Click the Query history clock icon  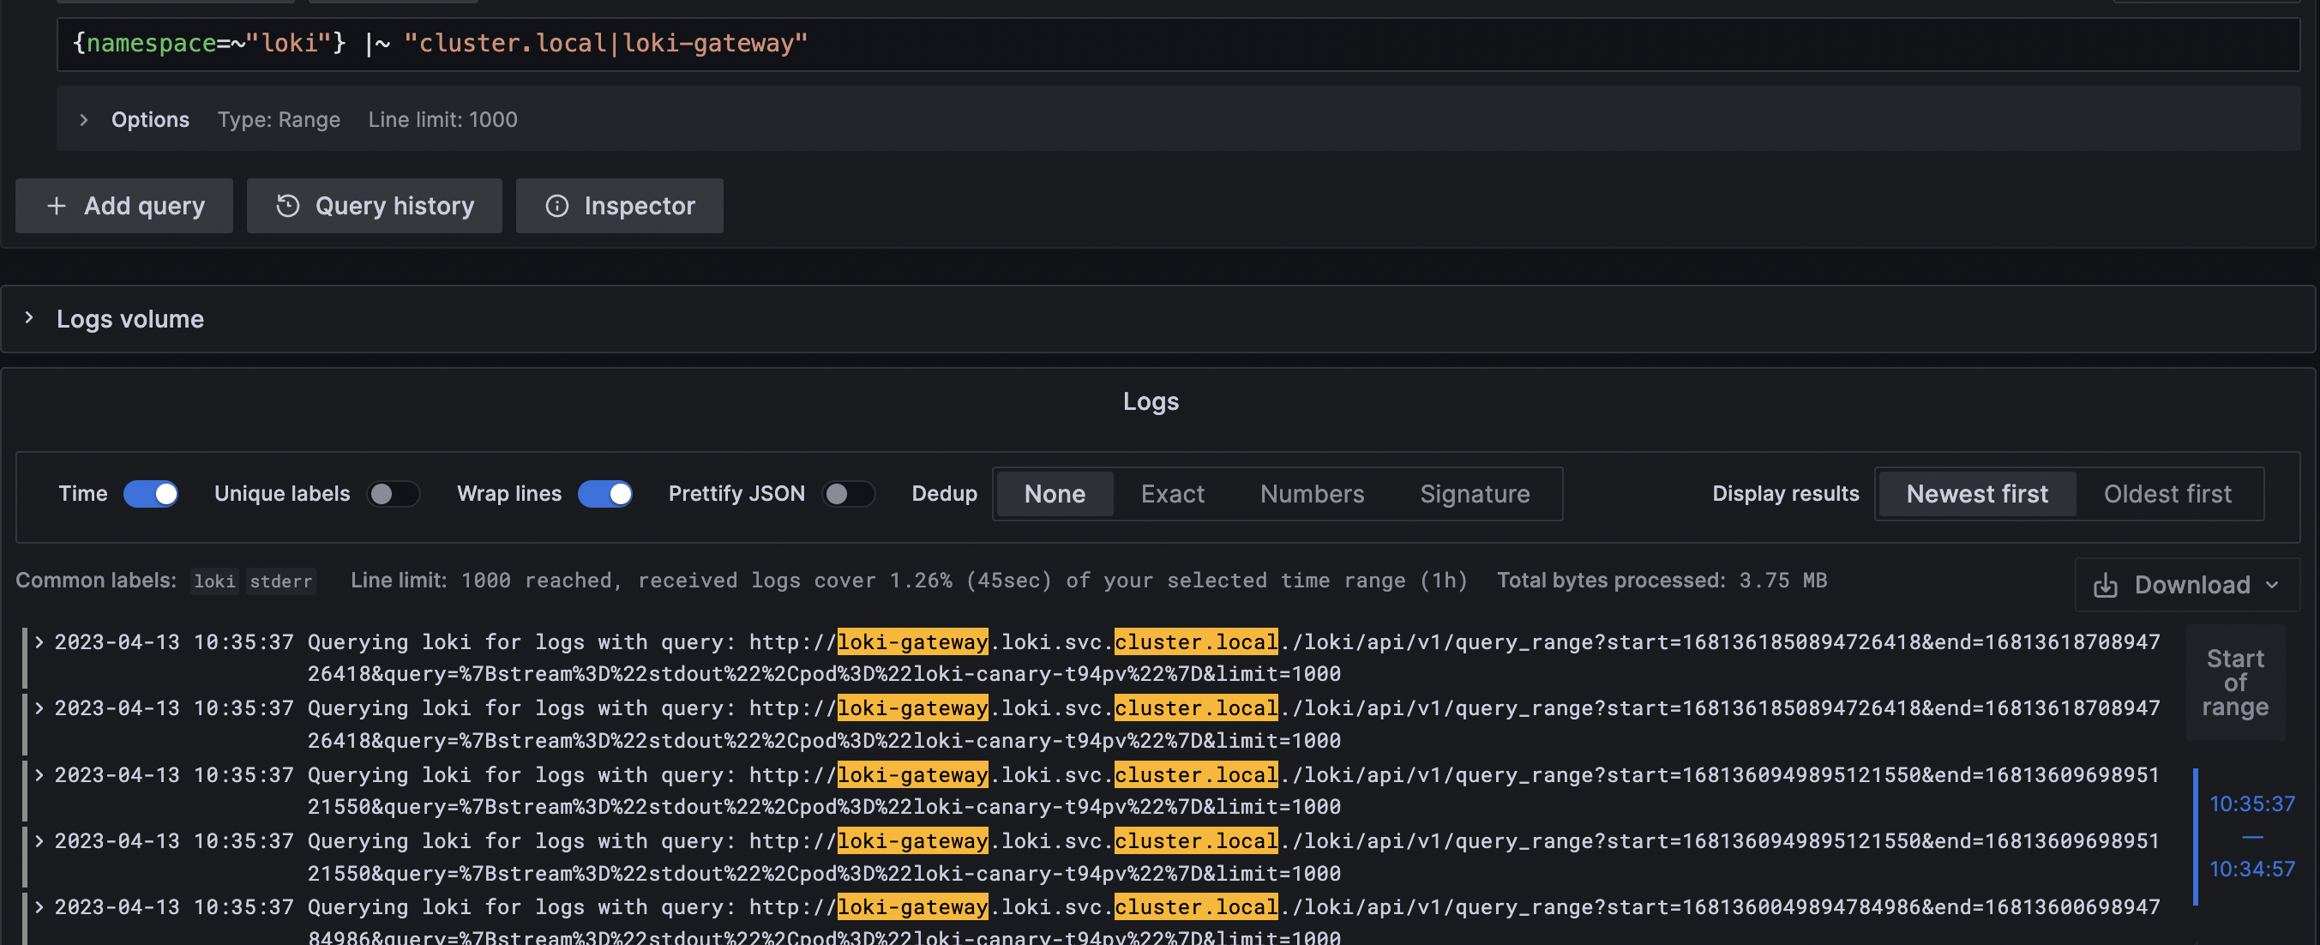(287, 207)
